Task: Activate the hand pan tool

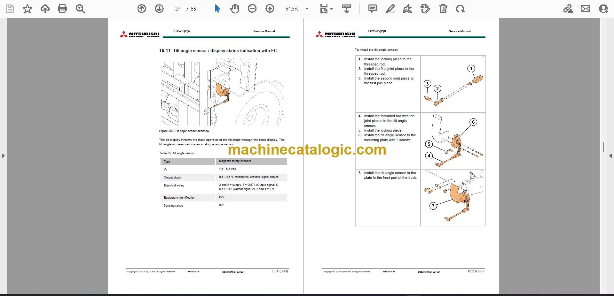Action: [235, 9]
